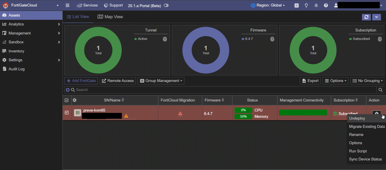Click the 50% Memory status bar

pos(243,116)
